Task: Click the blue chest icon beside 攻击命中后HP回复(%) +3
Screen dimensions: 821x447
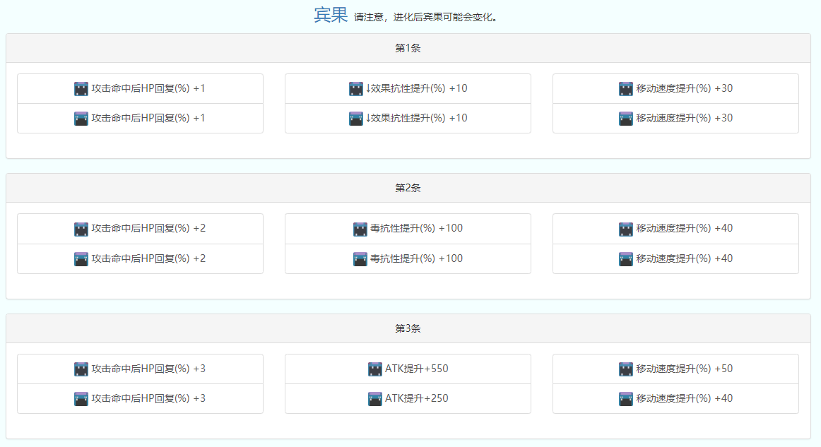Action: (81, 369)
